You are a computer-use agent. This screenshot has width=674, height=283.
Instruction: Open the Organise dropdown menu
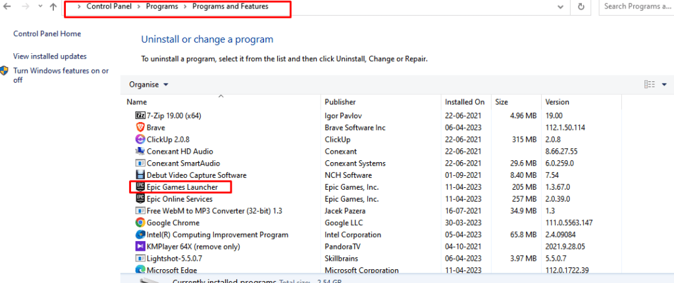pos(149,85)
